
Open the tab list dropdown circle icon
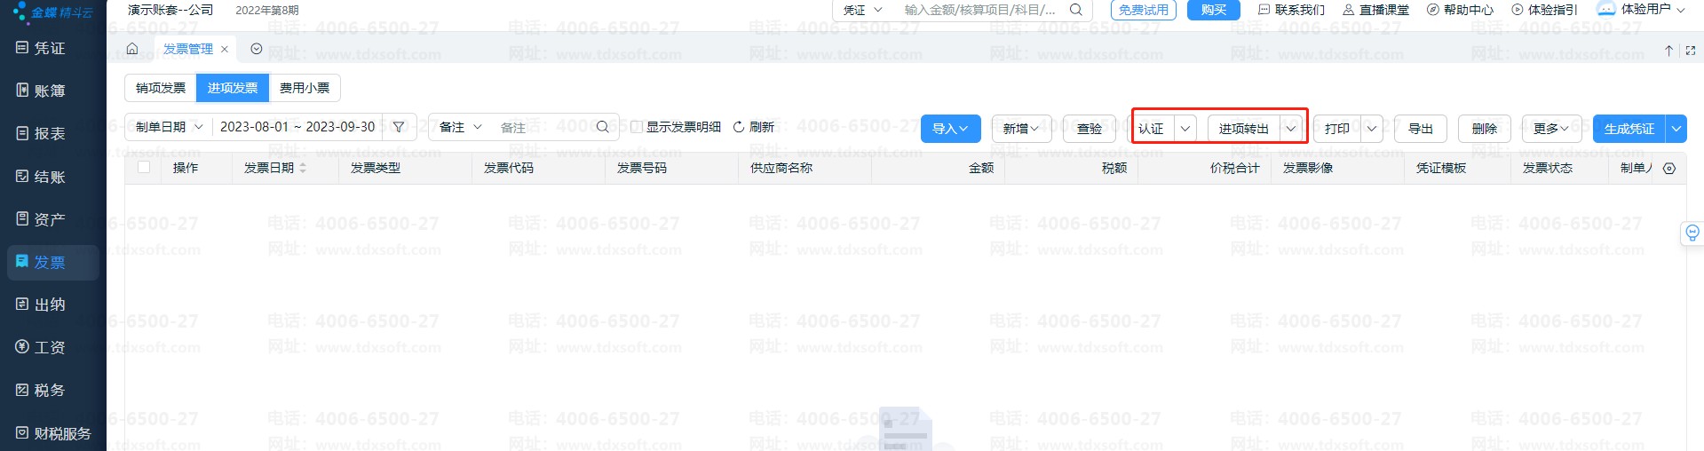coord(257,49)
